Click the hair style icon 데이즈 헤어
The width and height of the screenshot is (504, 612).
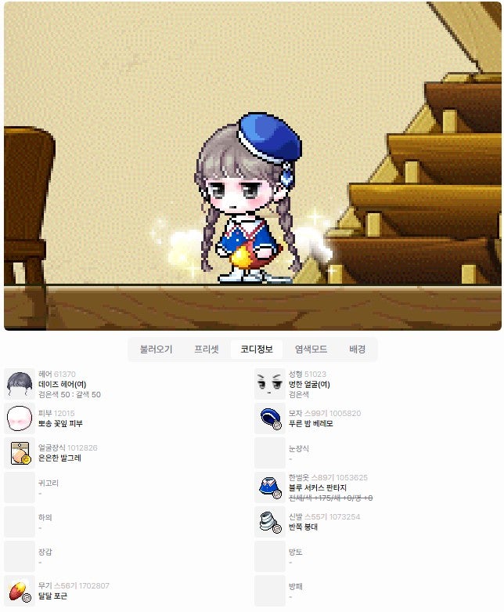click(20, 384)
